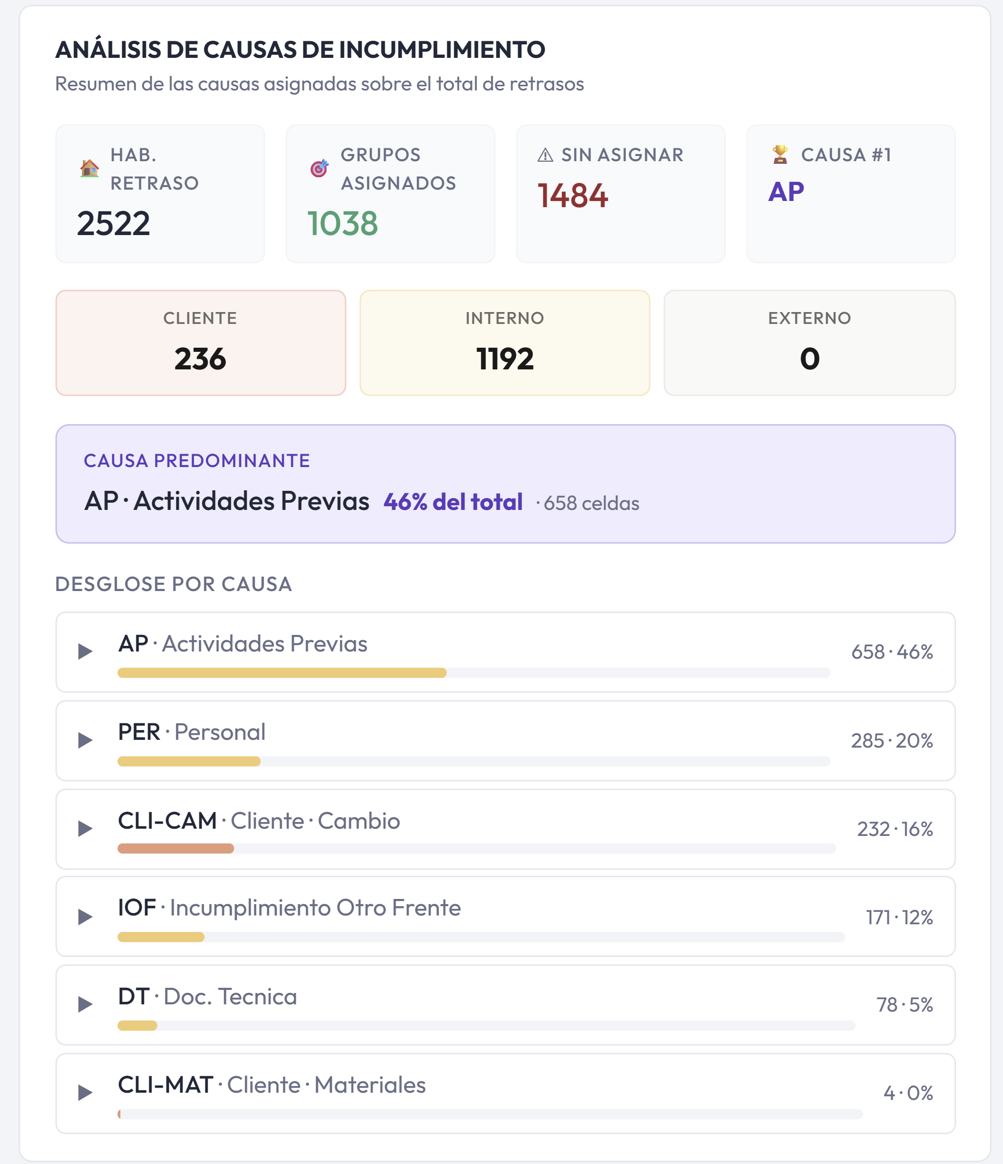Open the Causa Predominante banner
The height and width of the screenshot is (1164, 1003).
[505, 484]
